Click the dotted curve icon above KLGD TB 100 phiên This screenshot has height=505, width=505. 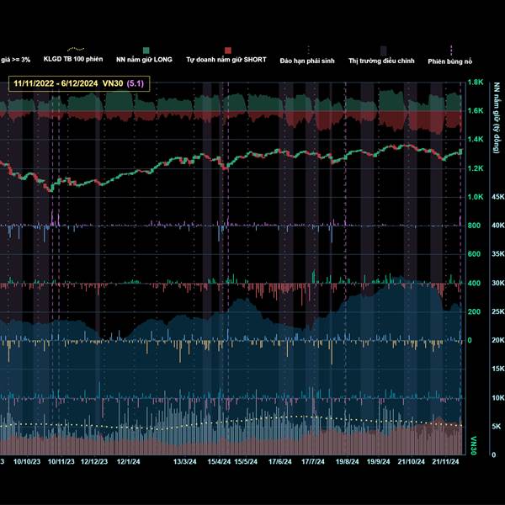point(76,50)
